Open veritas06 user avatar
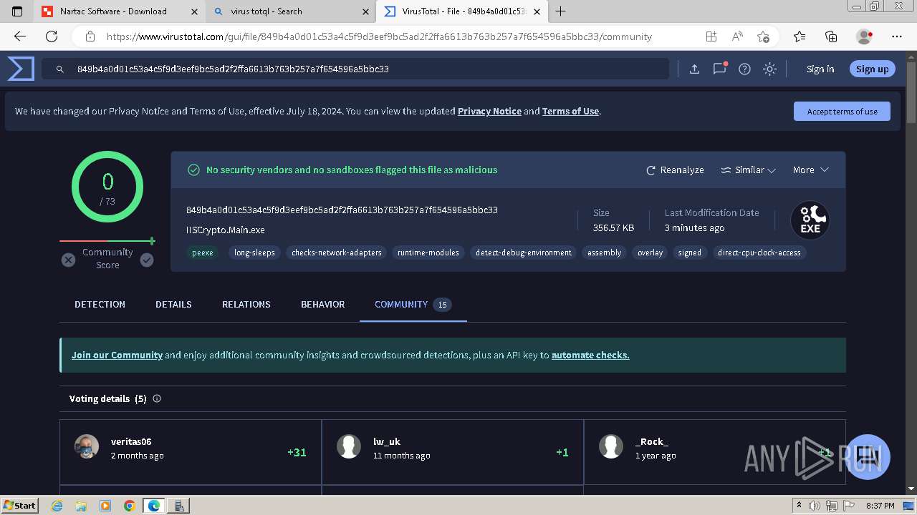This screenshot has width=917, height=515. [87, 446]
